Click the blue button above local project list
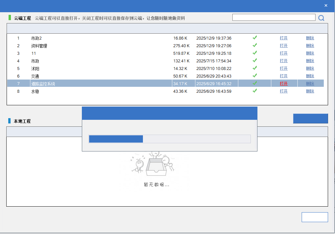This screenshot has height=234, width=335. 310,118
